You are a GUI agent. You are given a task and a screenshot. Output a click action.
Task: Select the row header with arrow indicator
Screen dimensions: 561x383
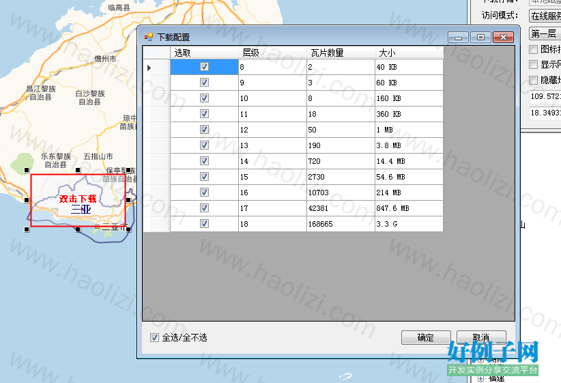[156, 67]
